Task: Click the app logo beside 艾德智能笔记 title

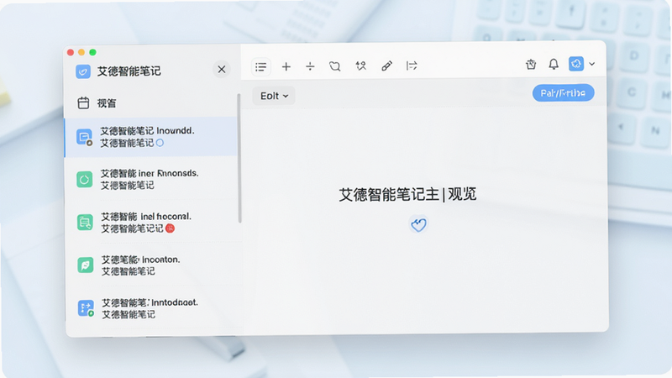Action: [83, 71]
